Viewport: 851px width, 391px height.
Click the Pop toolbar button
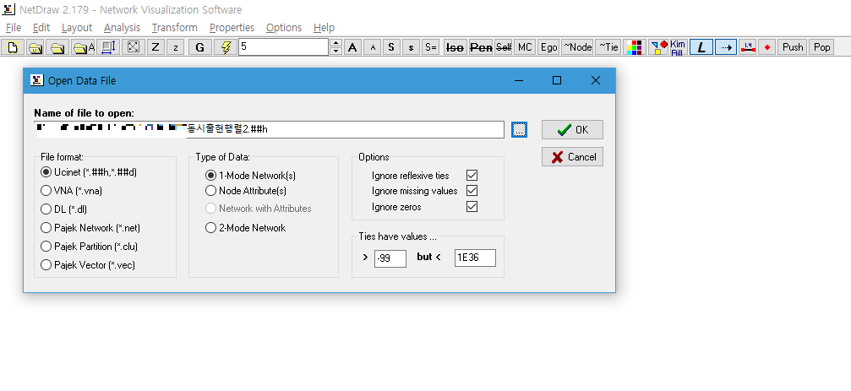tap(821, 47)
